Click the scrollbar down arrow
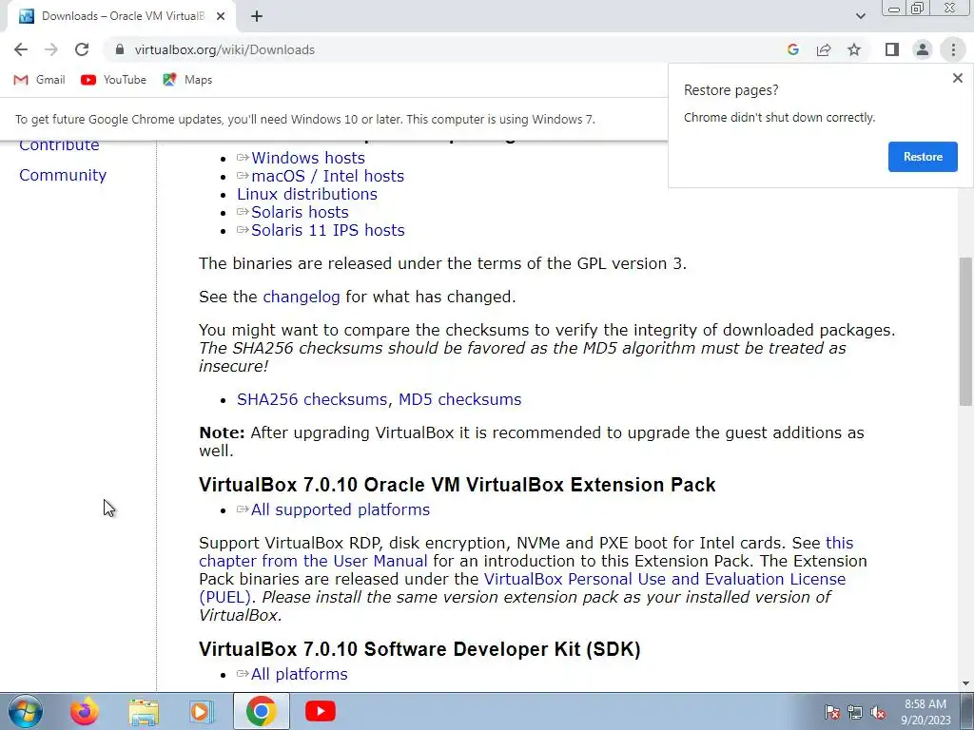 [965, 683]
